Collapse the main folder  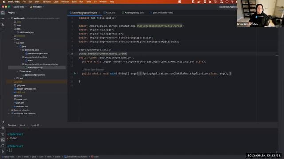(15, 43)
